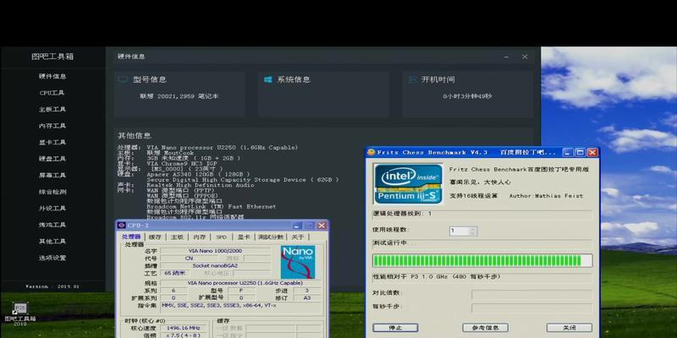Open 烤鸡工具 in the sidebar
Screen dimensions: 677x338
pyautogui.click(x=52, y=225)
